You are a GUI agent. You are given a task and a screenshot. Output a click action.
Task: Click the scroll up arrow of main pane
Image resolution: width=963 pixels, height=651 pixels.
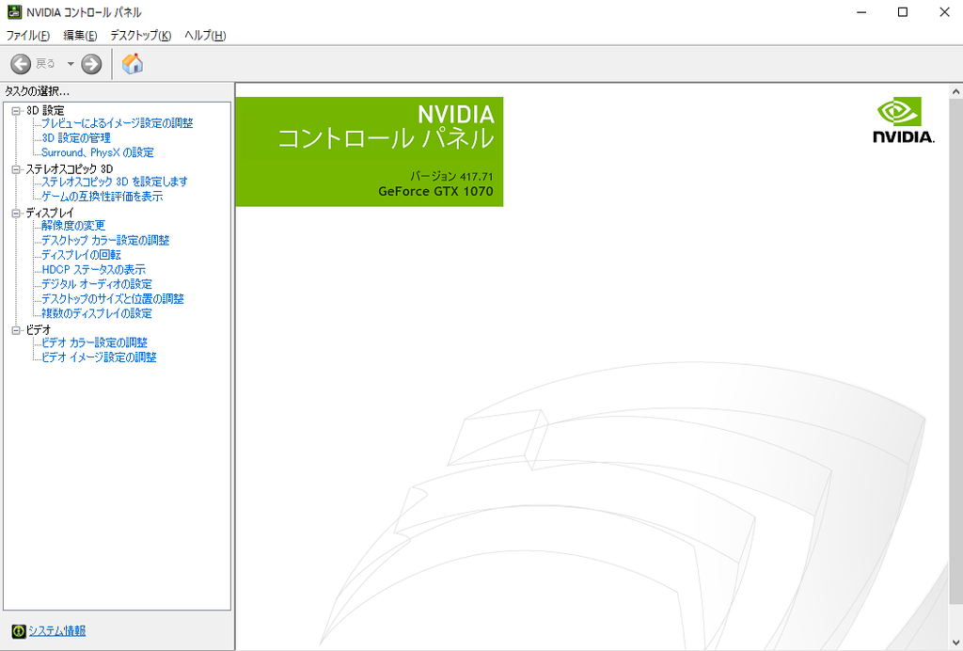[955, 92]
